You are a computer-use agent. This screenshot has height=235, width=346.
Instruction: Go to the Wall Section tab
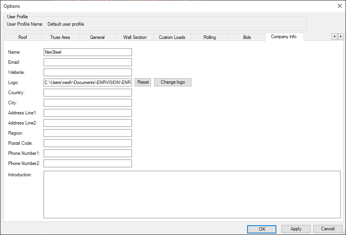point(135,37)
